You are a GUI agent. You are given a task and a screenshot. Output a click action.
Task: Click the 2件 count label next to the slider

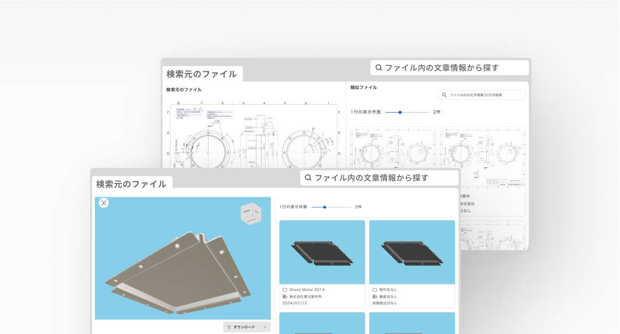(x=358, y=207)
